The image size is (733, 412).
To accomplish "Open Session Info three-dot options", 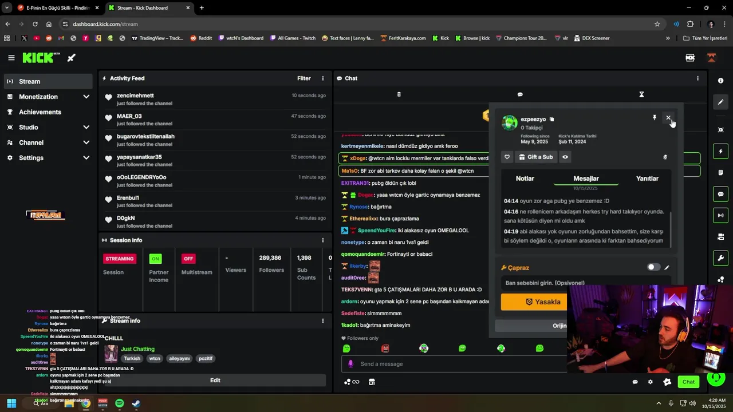I will [322, 240].
